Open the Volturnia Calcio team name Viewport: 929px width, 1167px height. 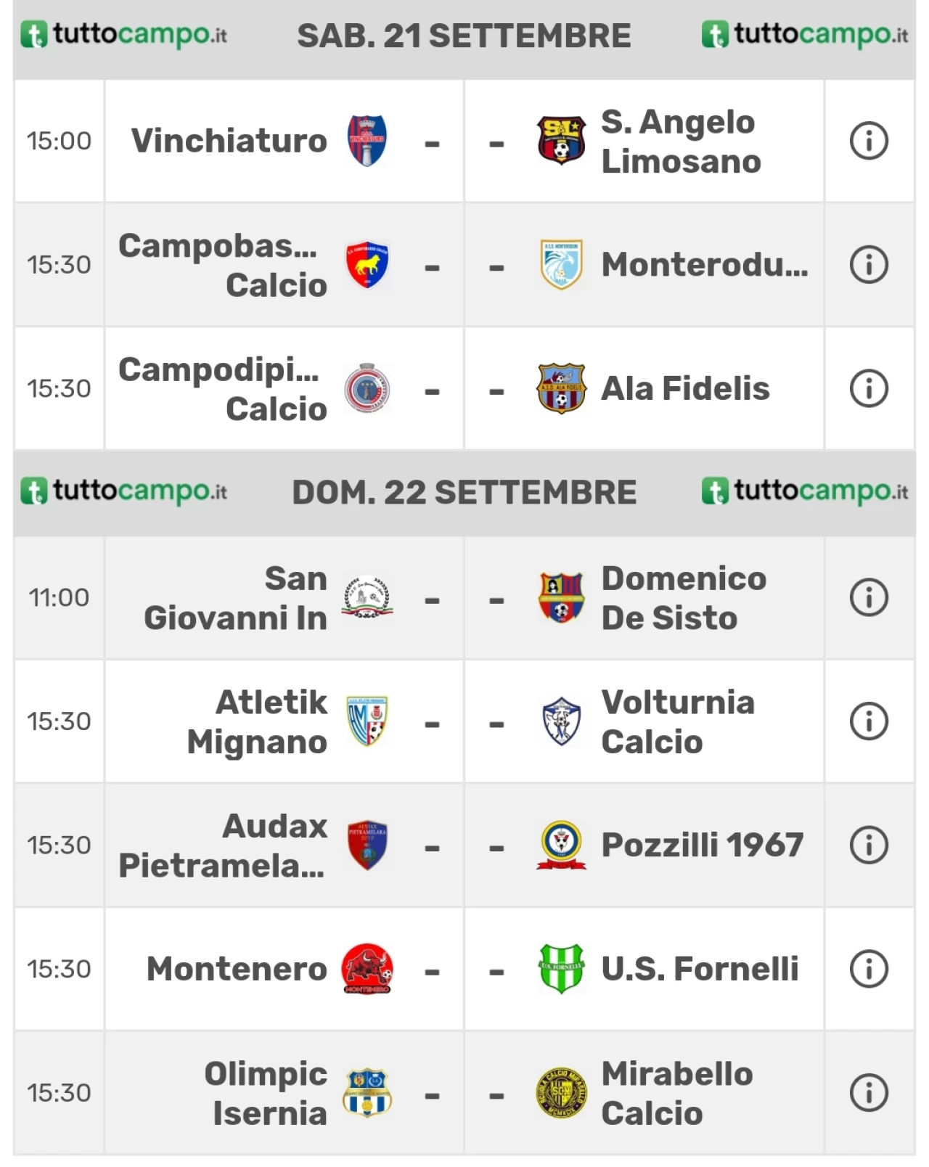tap(678, 721)
